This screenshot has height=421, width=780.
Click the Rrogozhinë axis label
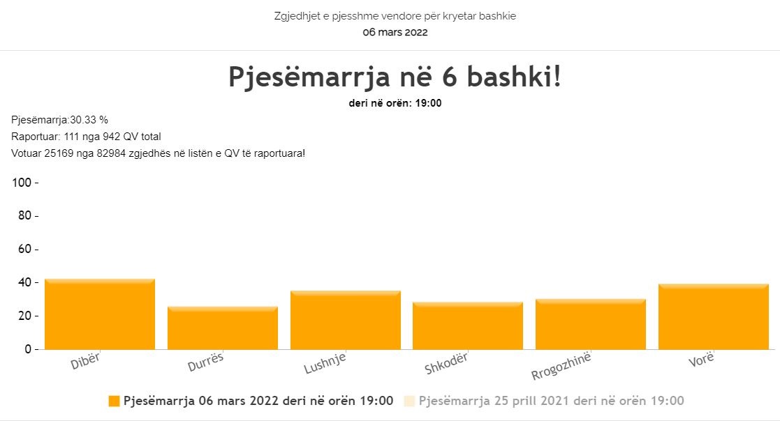tap(561, 366)
